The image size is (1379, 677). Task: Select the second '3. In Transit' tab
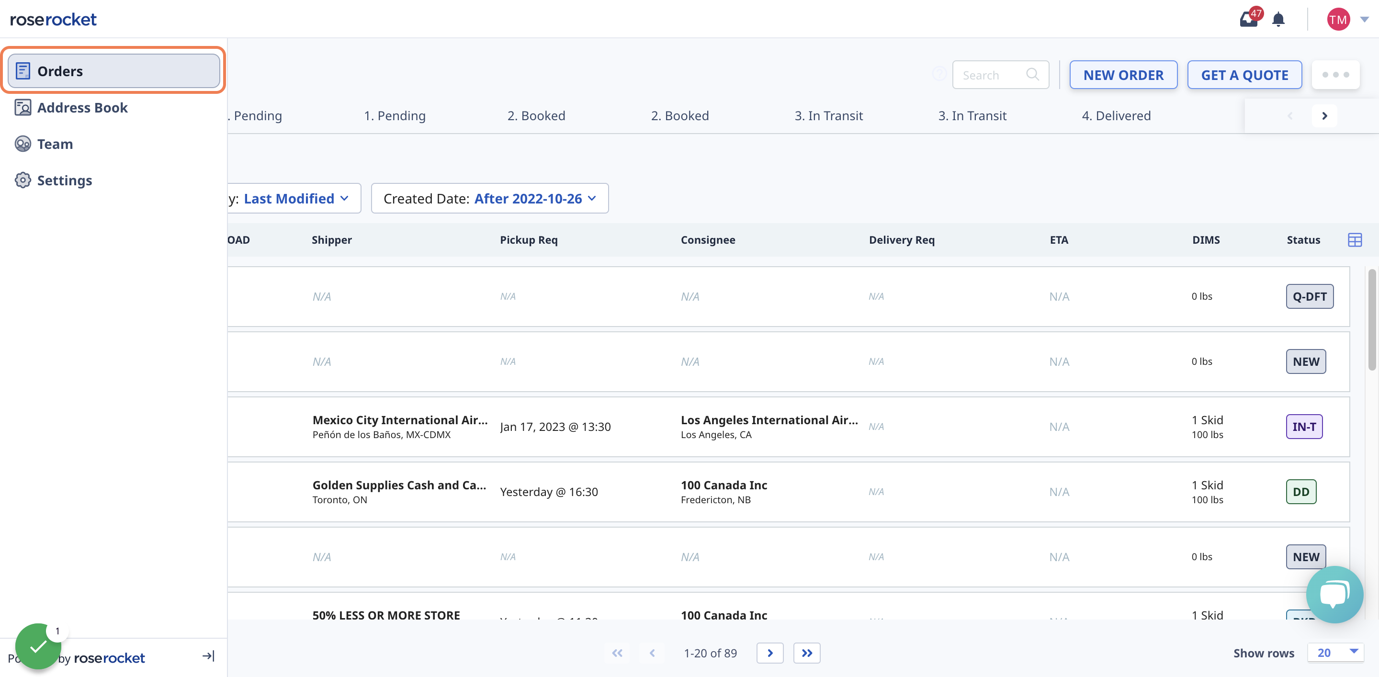pos(972,115)
